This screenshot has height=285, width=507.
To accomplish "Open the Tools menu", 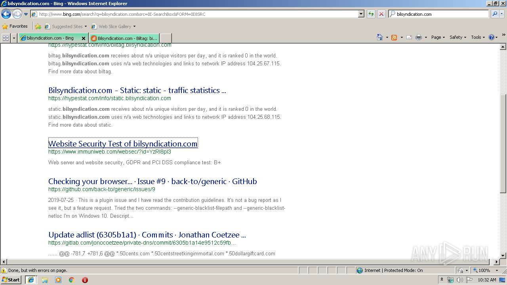I will click(x=478, y=37).
